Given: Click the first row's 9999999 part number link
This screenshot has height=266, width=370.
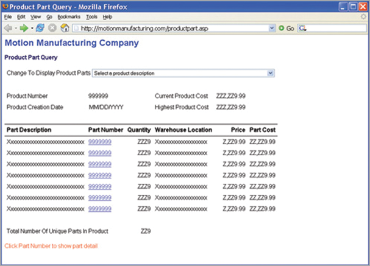Looking at the screenshot, I should pos(100,142).
